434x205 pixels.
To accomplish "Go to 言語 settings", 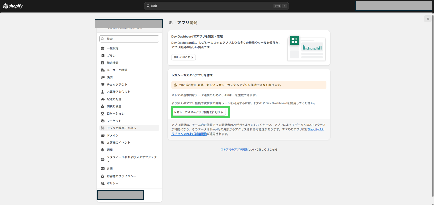I will tap(110, 169).
